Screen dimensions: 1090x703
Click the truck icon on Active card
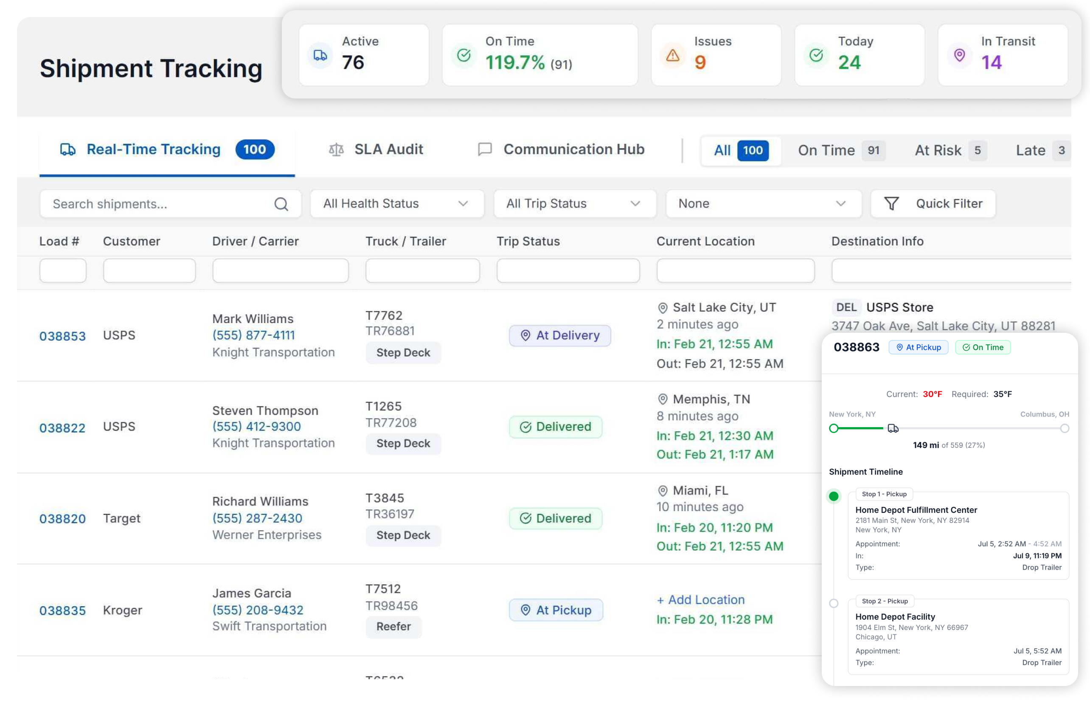point(320,55)
